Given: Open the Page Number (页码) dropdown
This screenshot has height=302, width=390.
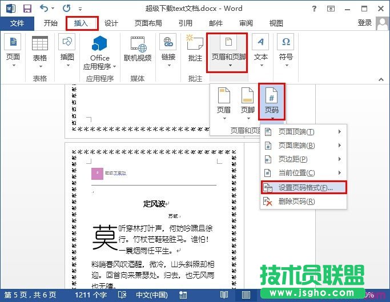Looking at the screenshot, I should [272, 102].
